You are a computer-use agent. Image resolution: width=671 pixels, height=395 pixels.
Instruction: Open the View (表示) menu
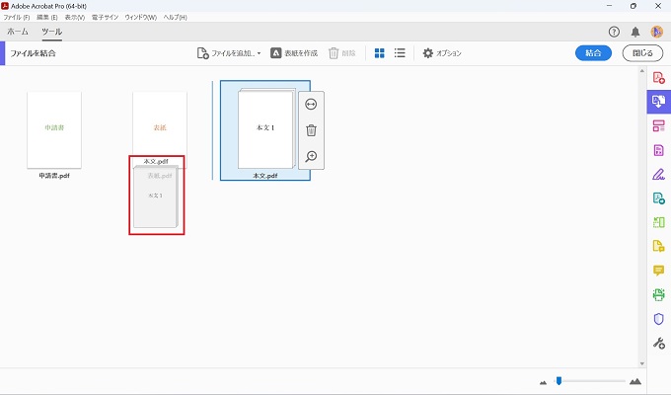[x=75, y=17]
